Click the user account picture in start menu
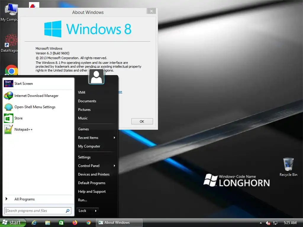This screenshot has width=303, height=227. pos(96,77)
